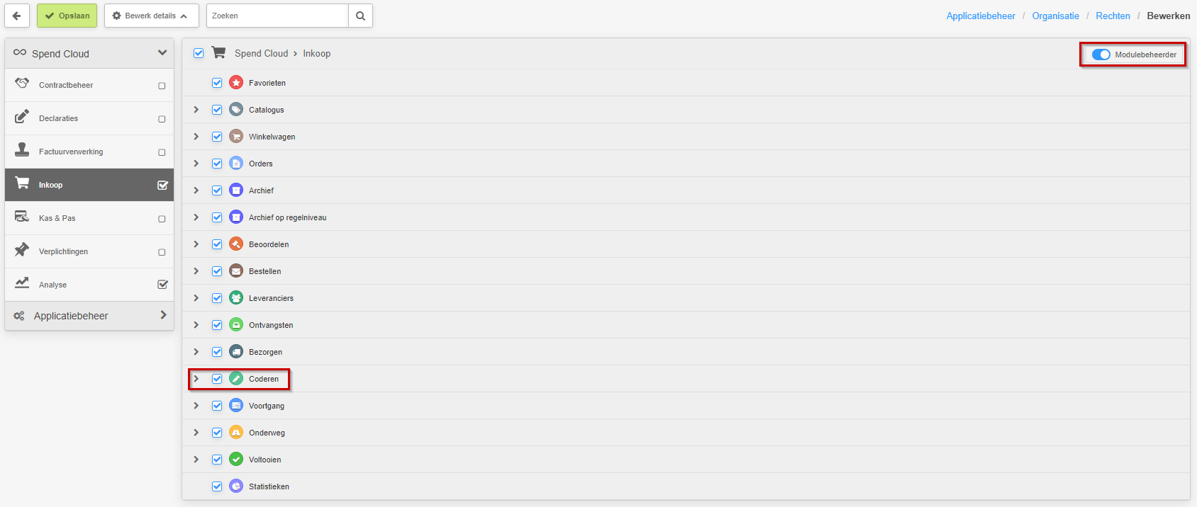Viewport: 1197px width, 507px height.
Task: Click the Winkelwagen cart icon
Action: tap(236, 137)
